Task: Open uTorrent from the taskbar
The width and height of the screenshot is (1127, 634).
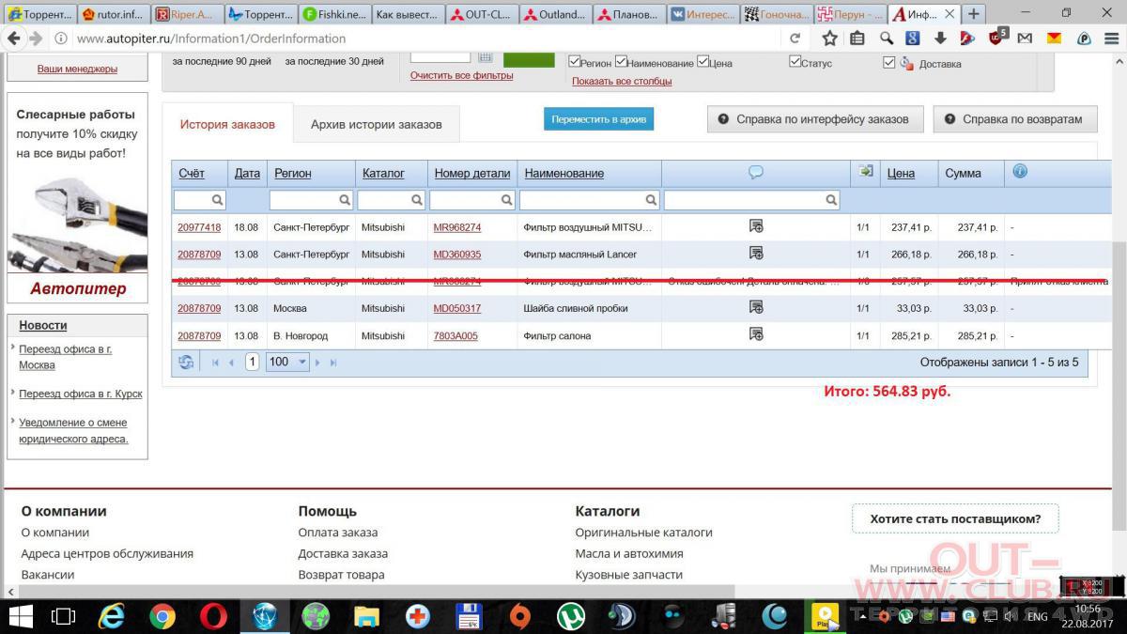Action: coord(570,615)
